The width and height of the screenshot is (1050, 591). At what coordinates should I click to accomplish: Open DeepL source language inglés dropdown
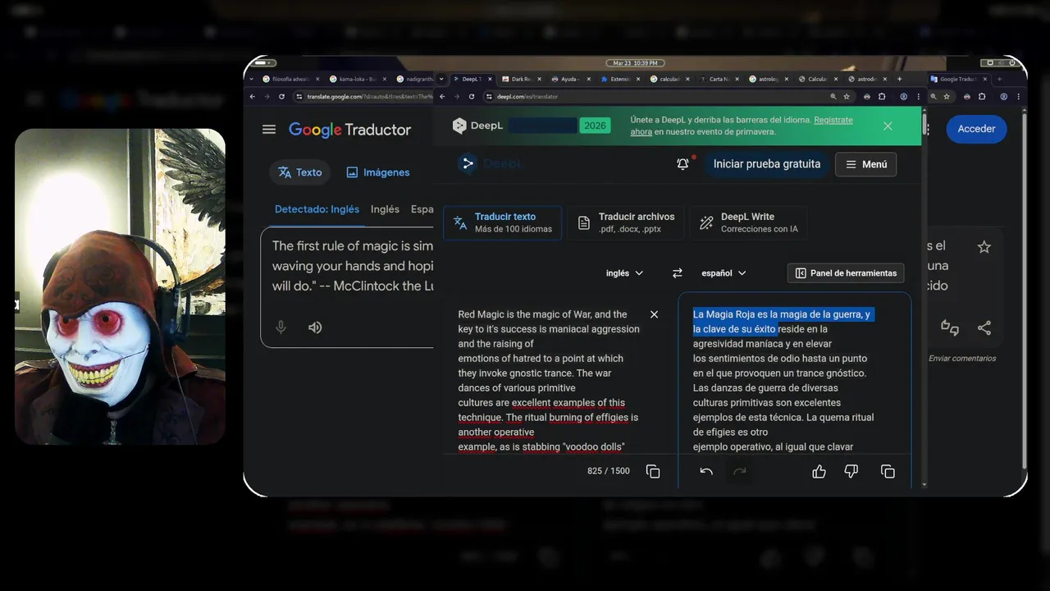(624, 273)
